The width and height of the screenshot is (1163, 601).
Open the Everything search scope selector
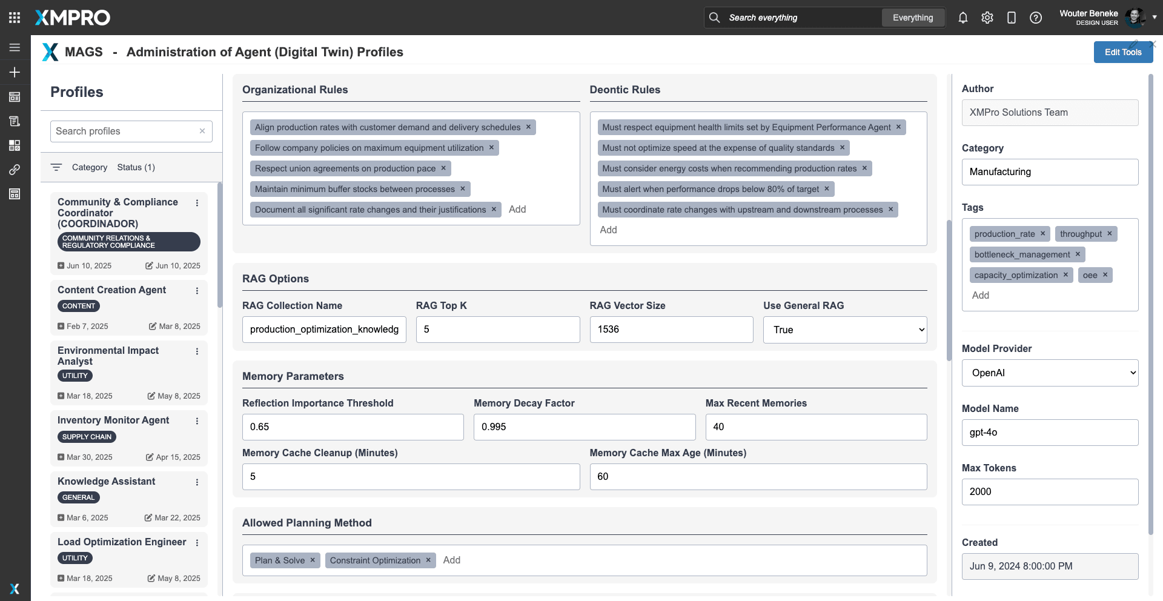(912, 18)
